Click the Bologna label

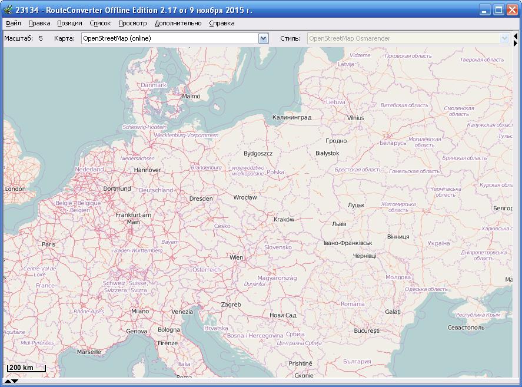(169, 330)
